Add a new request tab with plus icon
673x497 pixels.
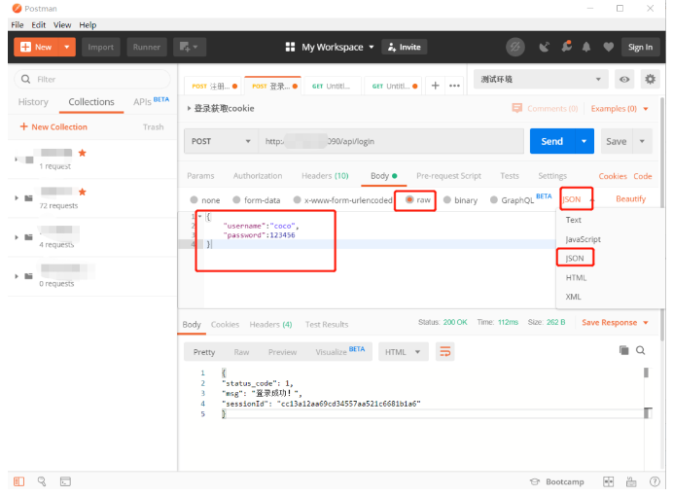(x=436, y=86)
